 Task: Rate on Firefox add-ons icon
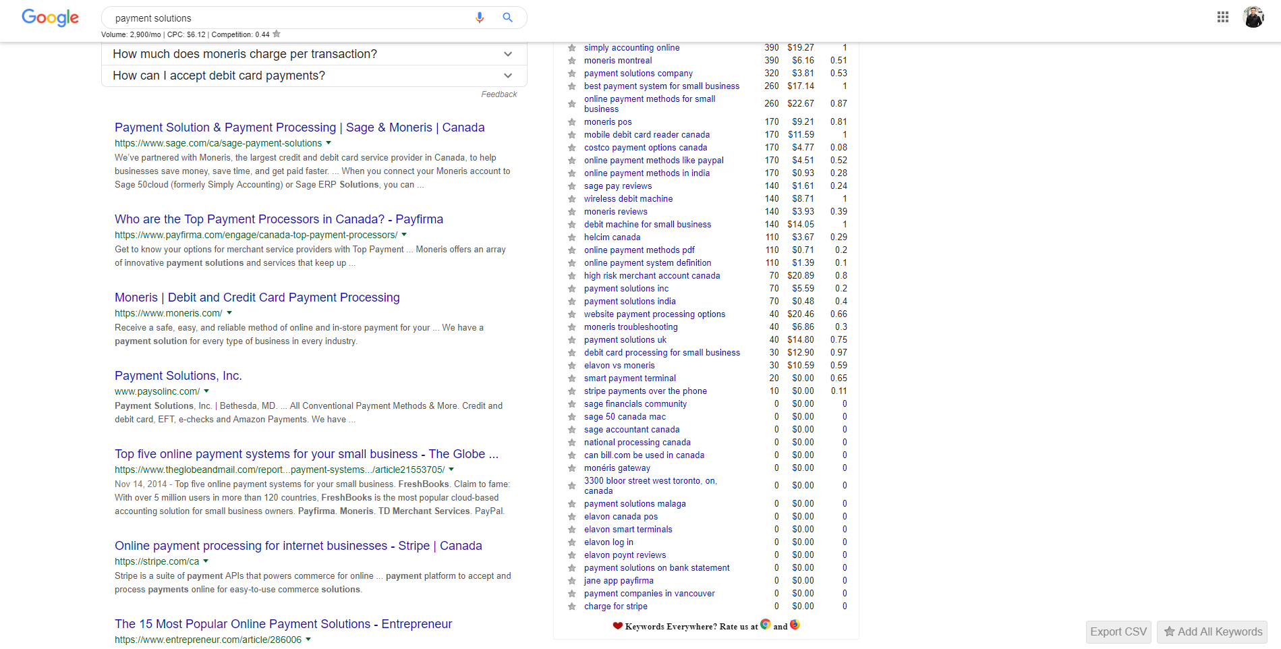[x=795, y=624]
